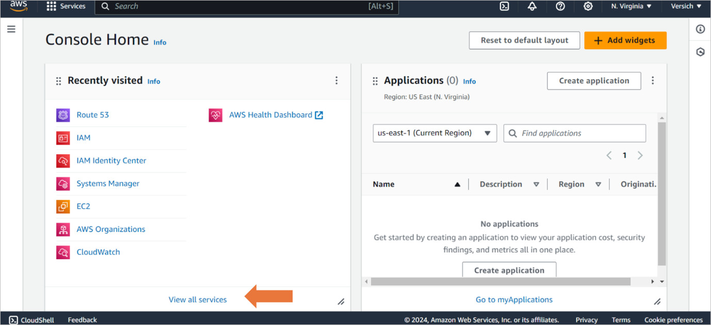Click Info link next to Applications
The image size is (711, 325).
469,81
